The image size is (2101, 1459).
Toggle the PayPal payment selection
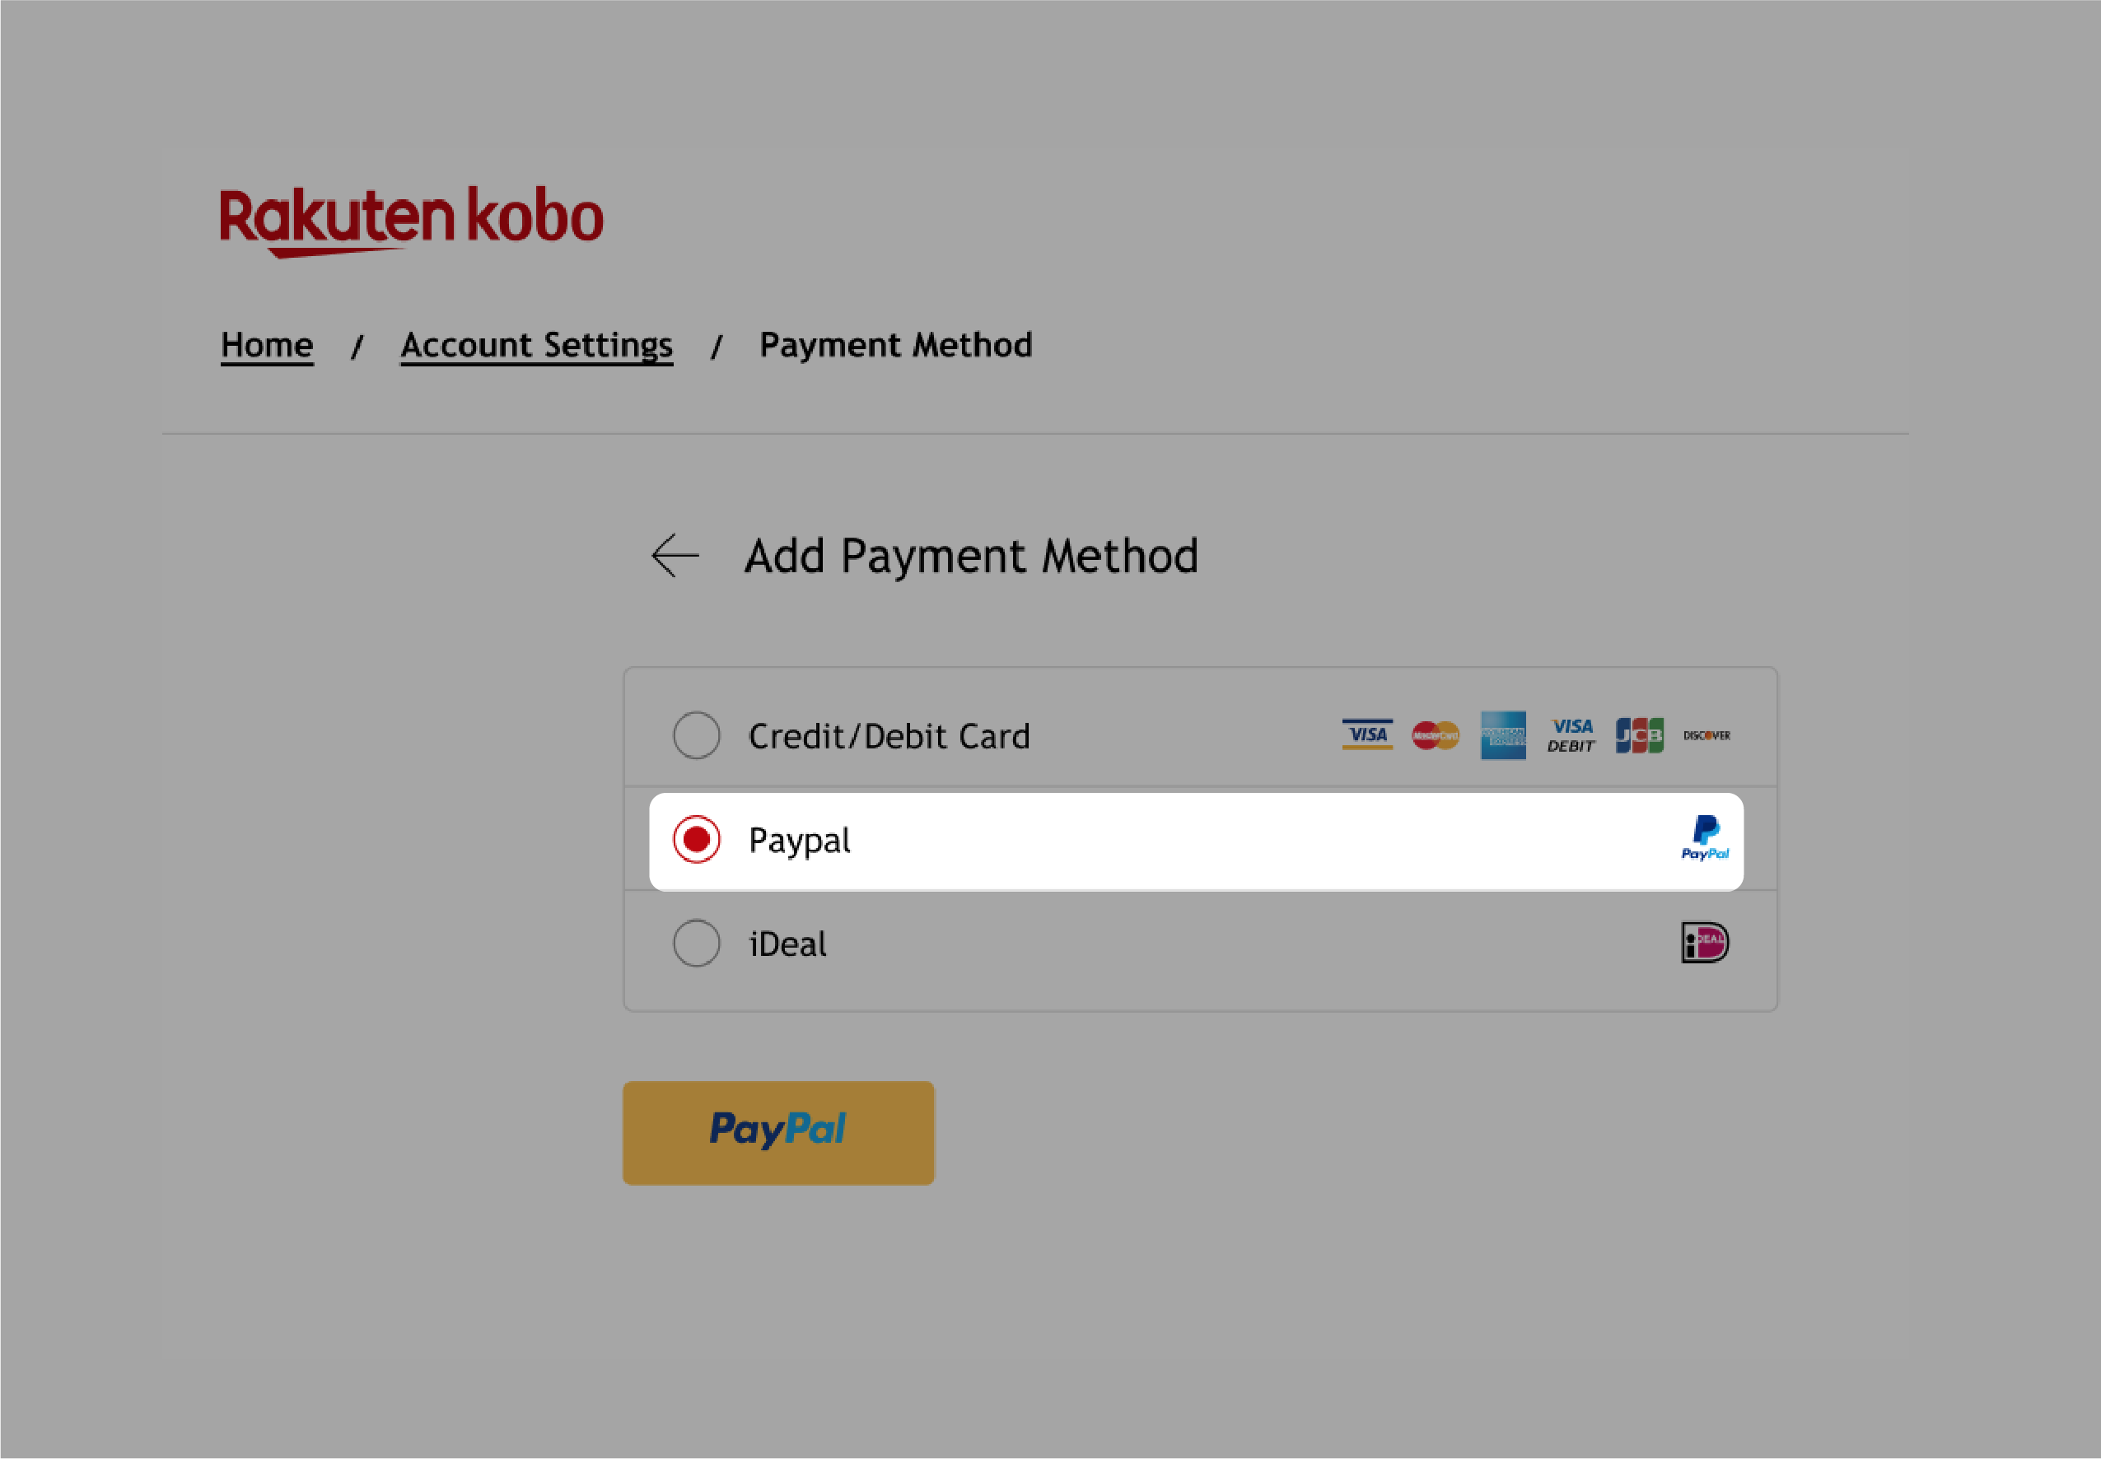pos(694,838)
